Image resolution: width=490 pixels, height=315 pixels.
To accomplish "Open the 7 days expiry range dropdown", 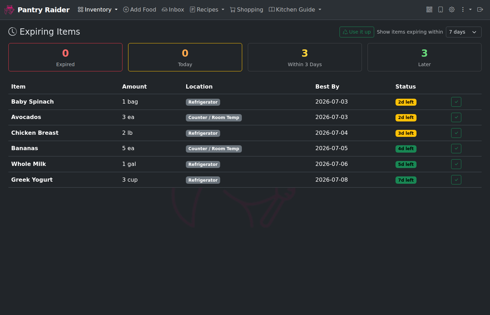I will 463,32.
